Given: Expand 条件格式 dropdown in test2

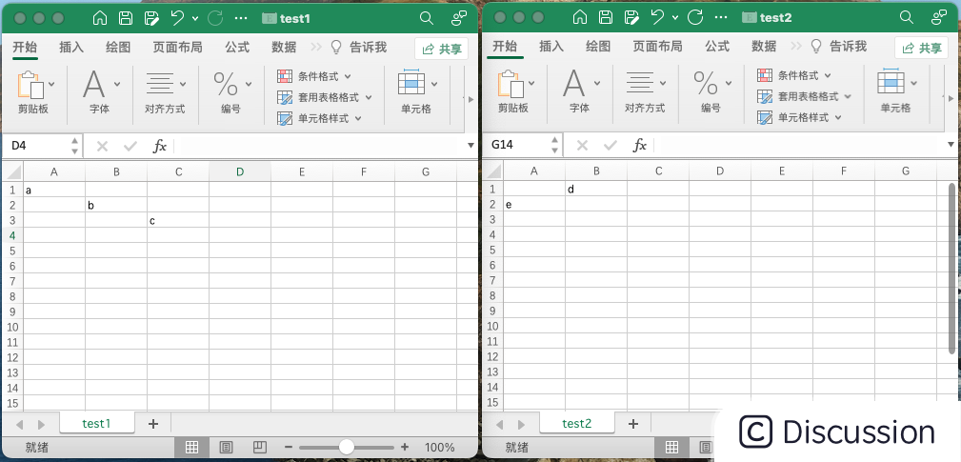Looking at the screenshot, I should tap(828, 76).
